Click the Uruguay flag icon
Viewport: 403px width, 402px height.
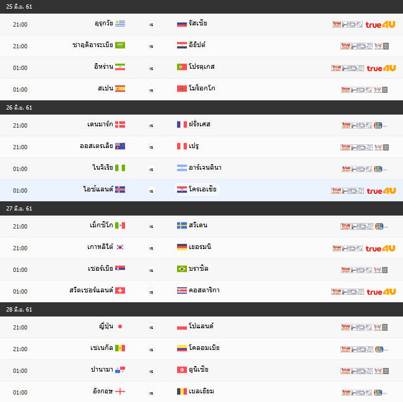pyautogui.click(x=120, y=24)
